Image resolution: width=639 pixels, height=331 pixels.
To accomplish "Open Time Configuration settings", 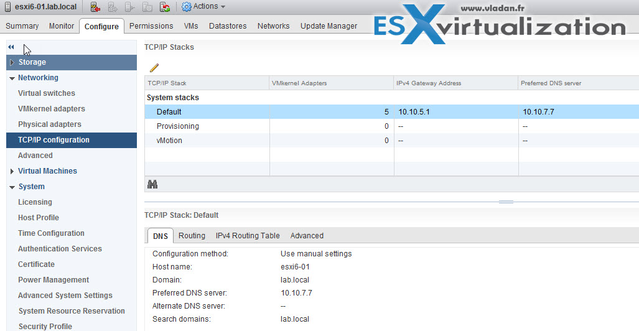I will click(x=51, y=233).
